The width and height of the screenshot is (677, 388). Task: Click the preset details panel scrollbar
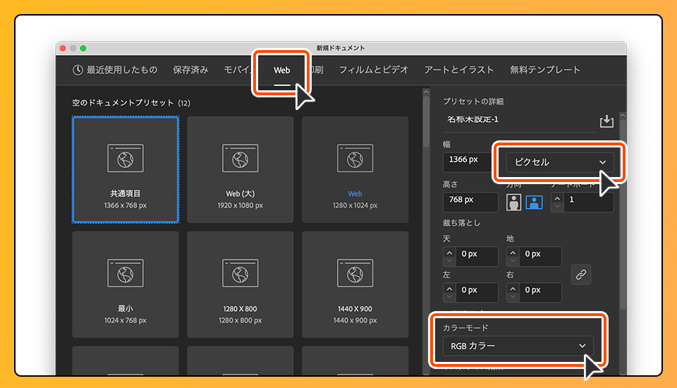tap(623, 214)
